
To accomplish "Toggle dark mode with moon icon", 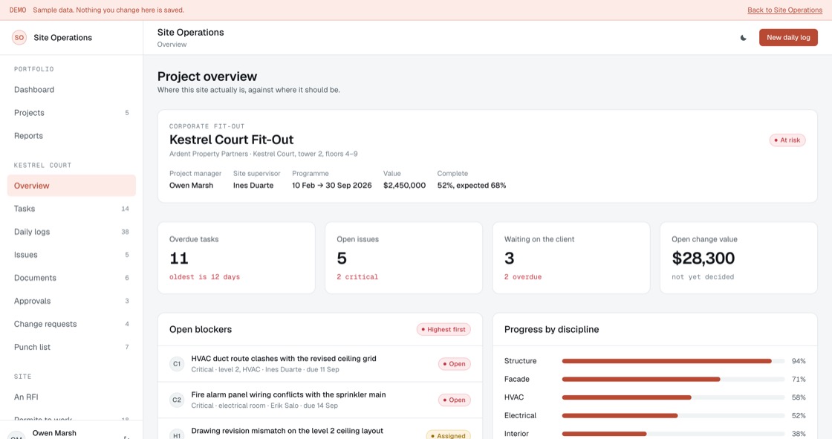I will tap(744, 38).
